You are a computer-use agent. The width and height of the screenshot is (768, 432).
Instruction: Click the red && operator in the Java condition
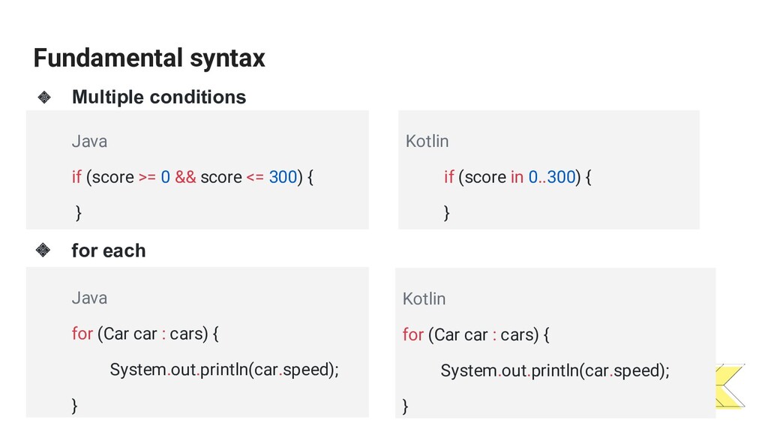185,177
